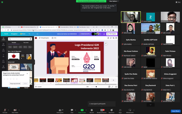Open Catatan notes
This screenshot has height=114, width=182.
click(x=38, y=87)
